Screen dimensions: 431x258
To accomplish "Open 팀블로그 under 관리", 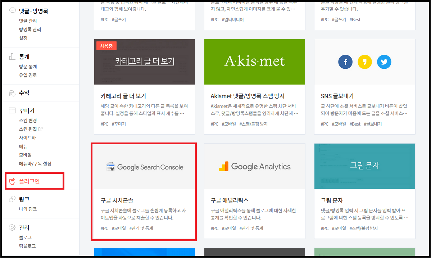I will coord(27,246).
